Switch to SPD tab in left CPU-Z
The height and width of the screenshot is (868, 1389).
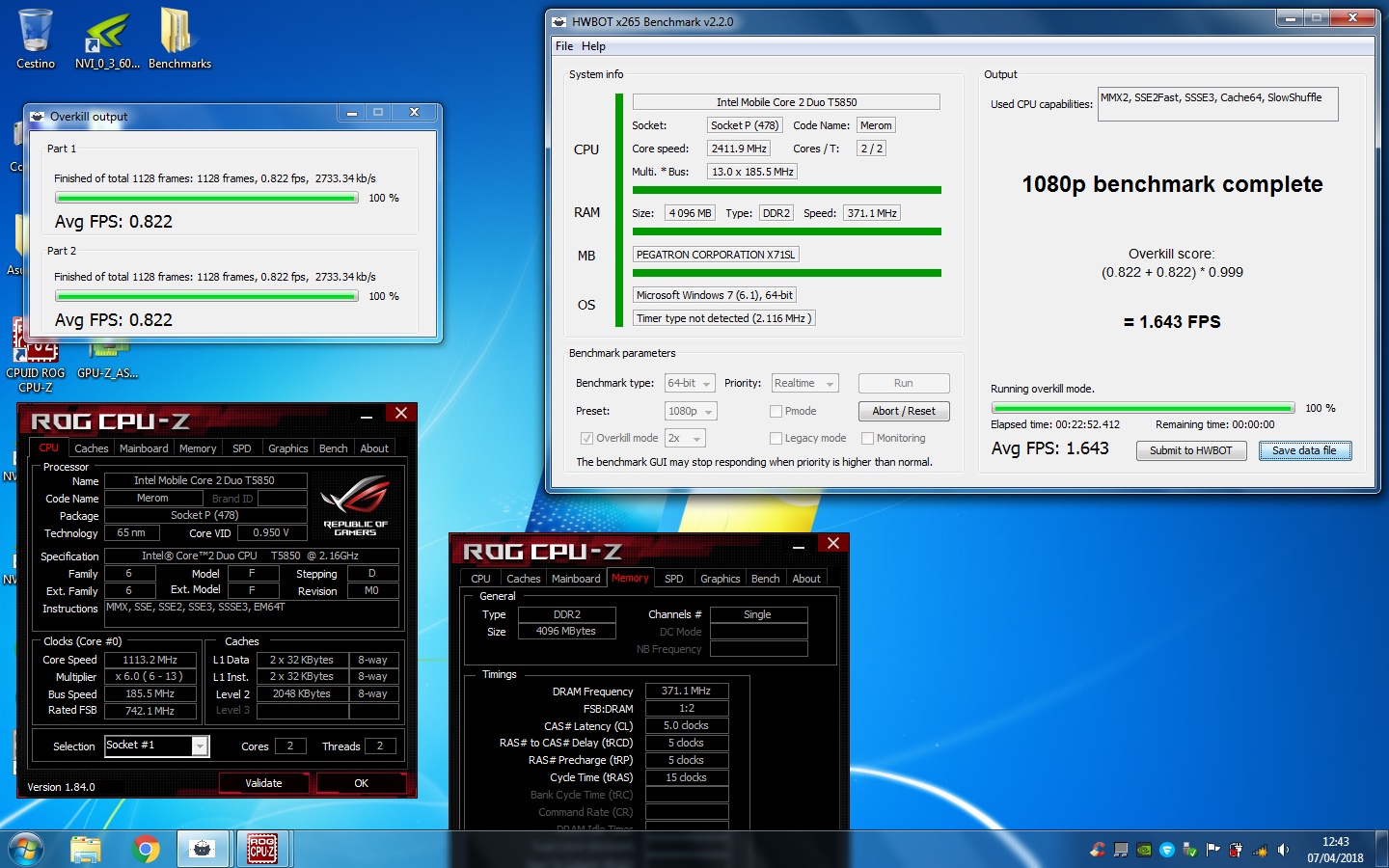pos(242,448)
